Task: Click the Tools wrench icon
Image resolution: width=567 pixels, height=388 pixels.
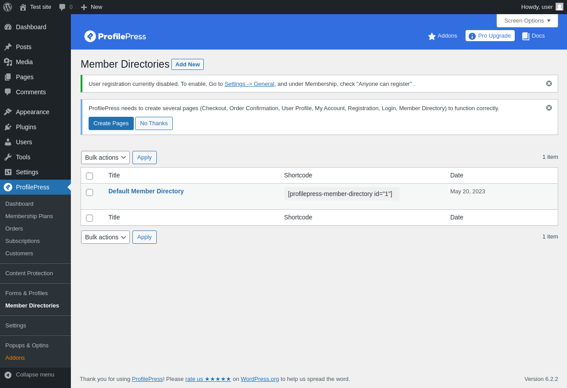Action: point(8,157)
